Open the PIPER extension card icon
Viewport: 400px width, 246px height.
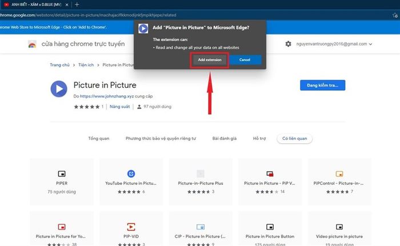coord(62,174)
